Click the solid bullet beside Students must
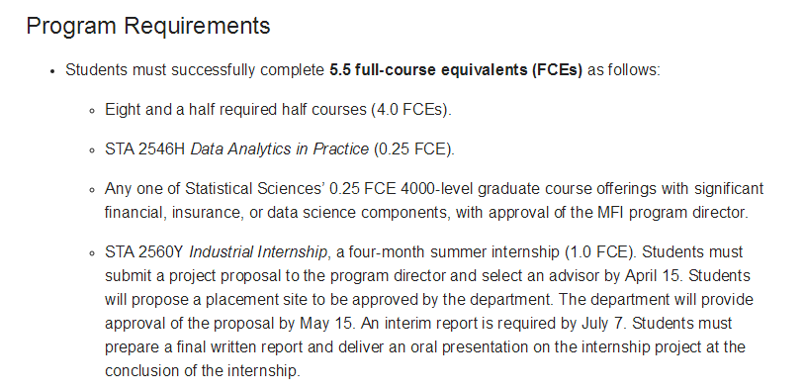 coord(52,71)
